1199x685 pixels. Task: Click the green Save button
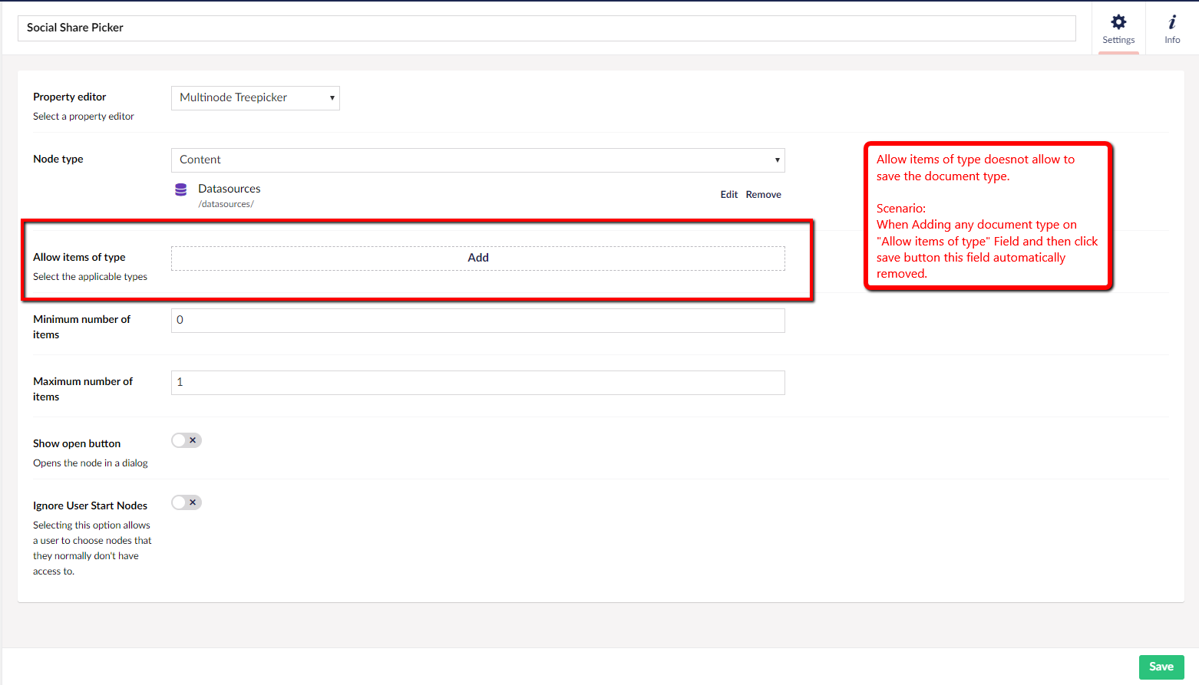pos(1161,667)
